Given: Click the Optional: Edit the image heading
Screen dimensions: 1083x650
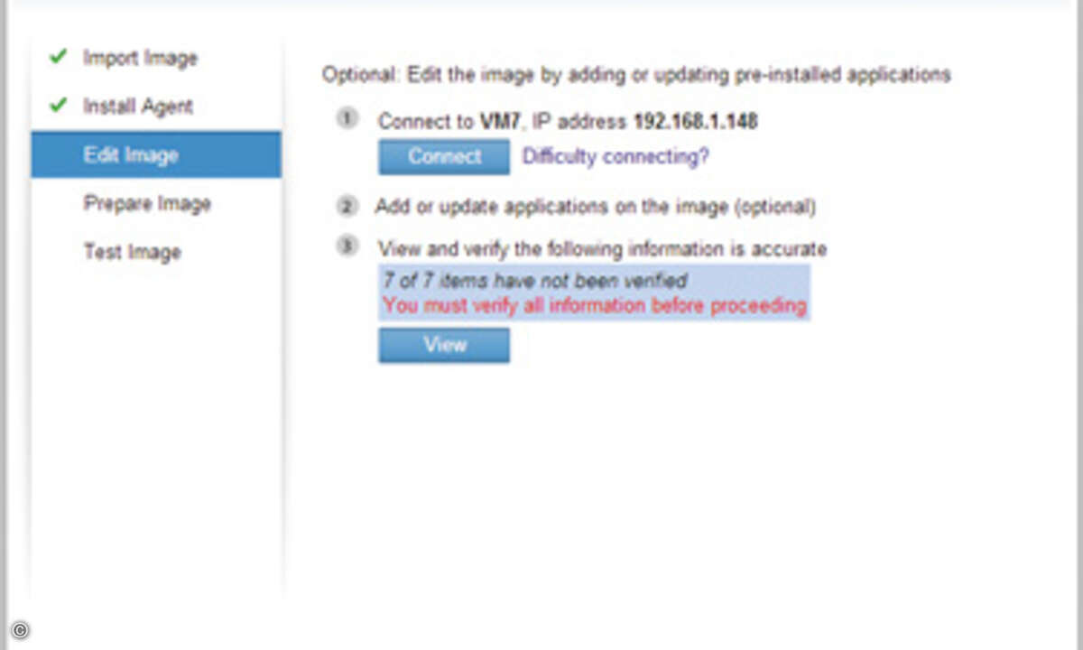Looking at the screenshot, I should (x=636, y=74).
